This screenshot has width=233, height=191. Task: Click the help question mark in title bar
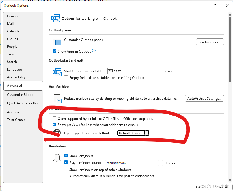click(215, 5)
